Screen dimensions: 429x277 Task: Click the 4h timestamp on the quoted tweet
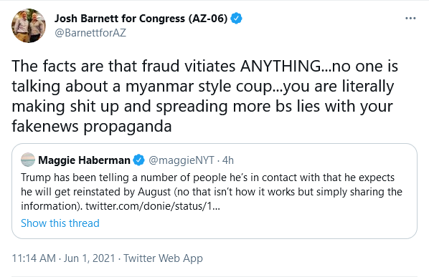[228, 160]
